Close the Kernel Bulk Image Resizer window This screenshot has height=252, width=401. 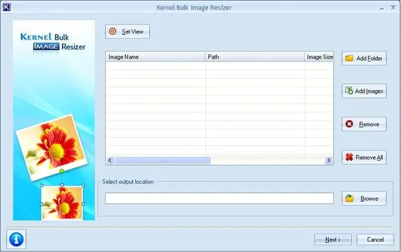393,8
